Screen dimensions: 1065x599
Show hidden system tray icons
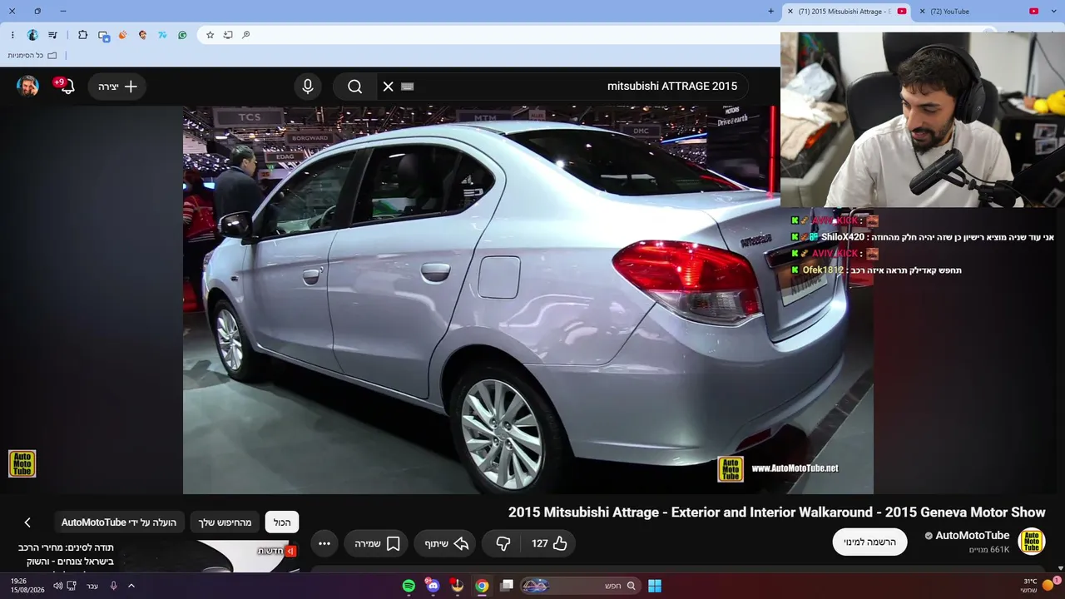click(x=131, y=586)
